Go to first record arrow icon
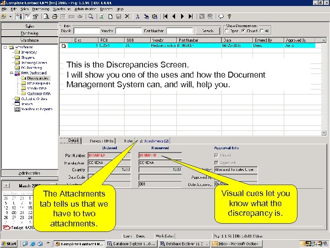The height and width of the screenshot is (248, 330). click(x=165, y=17)
